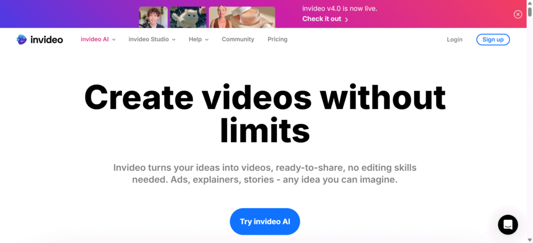Click the arrow next to Check it out
533x243 pixels.
coord(346,19)
